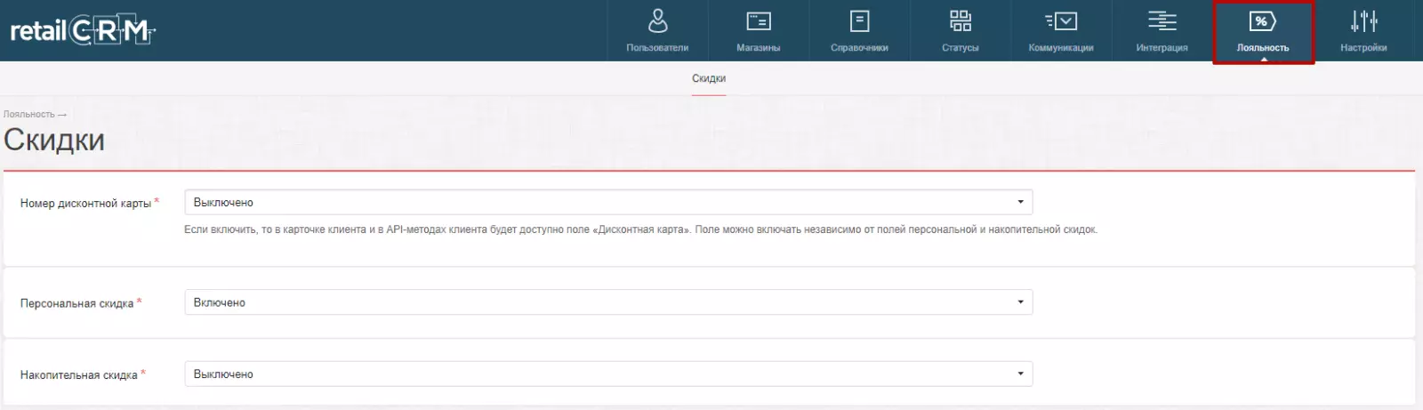1423x410 pixels.
Task: Open the Лояльность loyalty percent icon
Action: (x=1262, y=21)
